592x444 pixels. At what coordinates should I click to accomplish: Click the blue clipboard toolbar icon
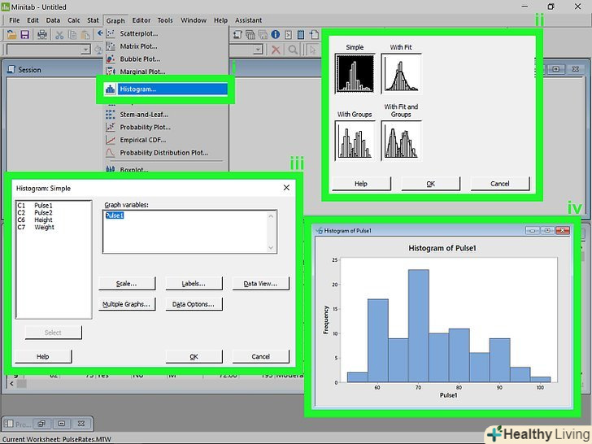(x=301, y=35)
